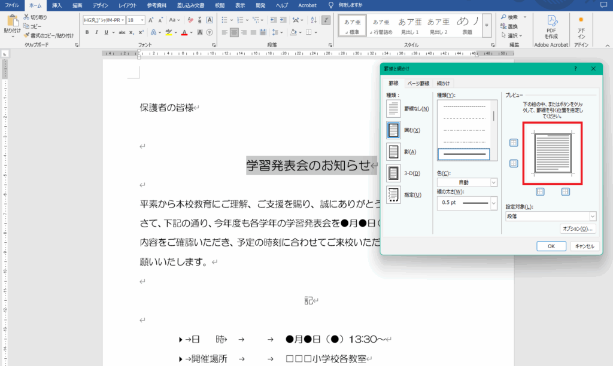Screen dimensions: 613x366
Task: Open the 線の太さ width dropdown
Action: tap(467, 203)
